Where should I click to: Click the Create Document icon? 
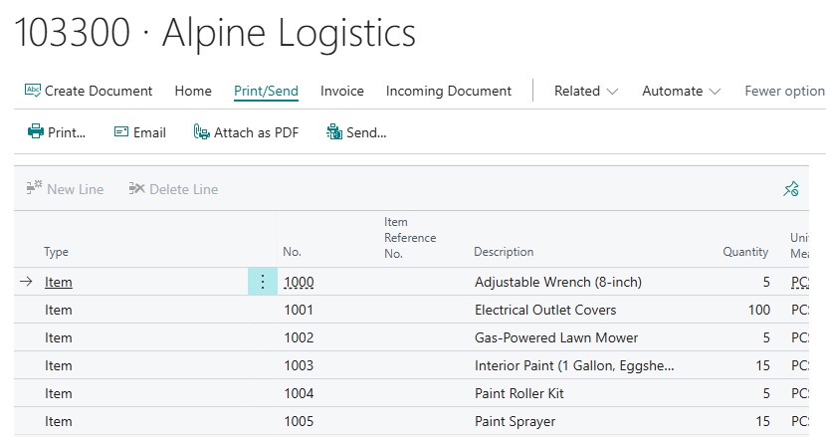pos(33,91)
